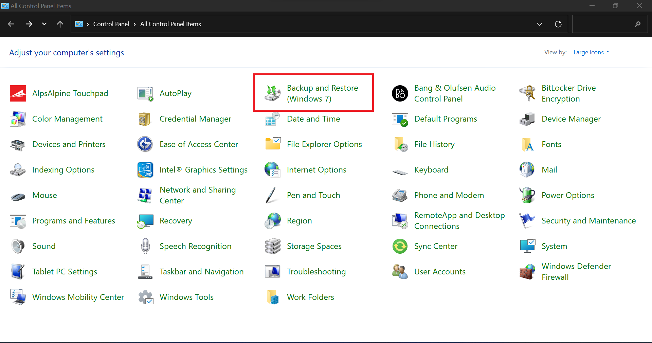Open the recent locations dropdown arrow

coord(44,24)
